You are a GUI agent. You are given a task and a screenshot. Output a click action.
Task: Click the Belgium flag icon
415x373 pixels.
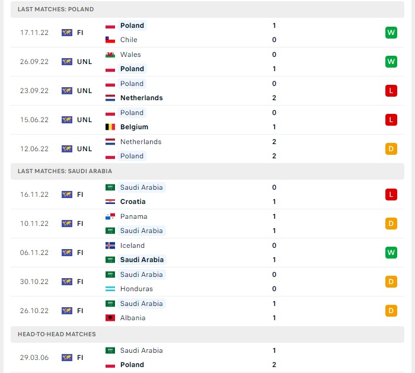click(110, 127)
